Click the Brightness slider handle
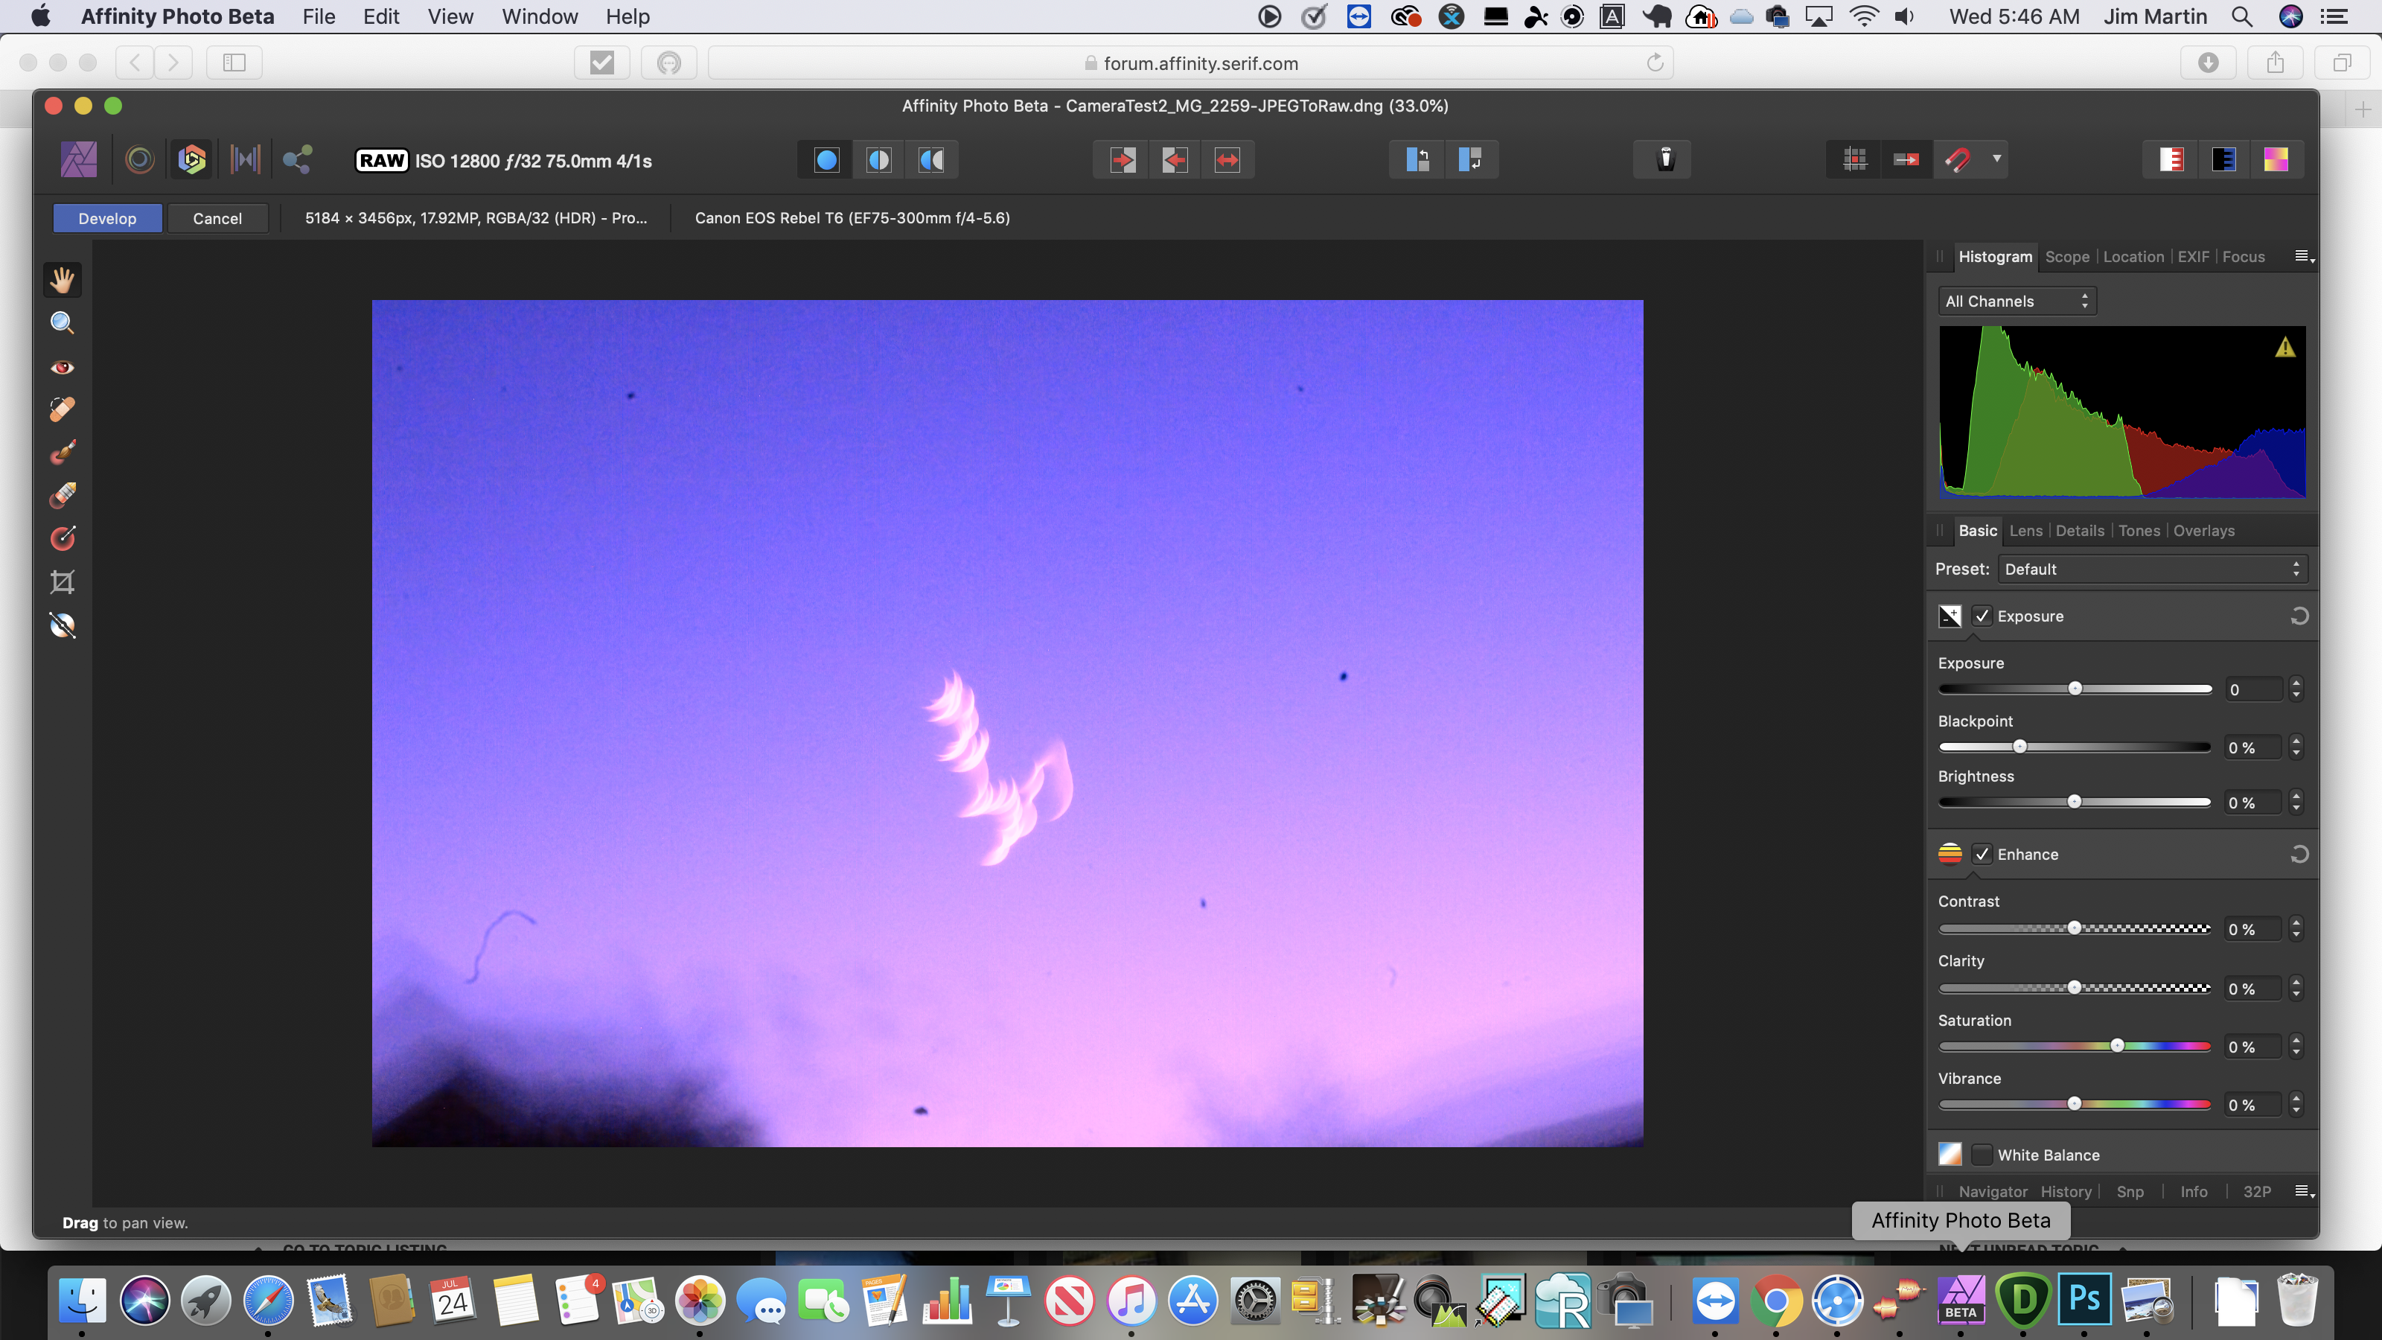The height and width of the screenshot is (1340, 2382). click(x=2074, y=802)
